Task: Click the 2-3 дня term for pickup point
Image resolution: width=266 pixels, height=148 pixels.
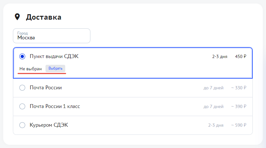Action: click(x=220, y=57)
